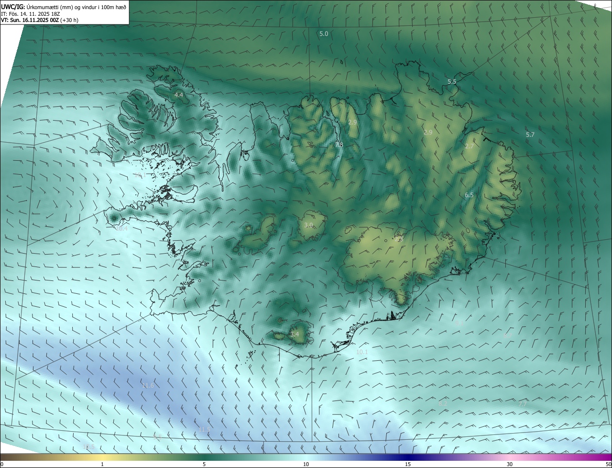Click the 4.4 value over the Westfjords
612x468 pixels.
tap(178, 95)
